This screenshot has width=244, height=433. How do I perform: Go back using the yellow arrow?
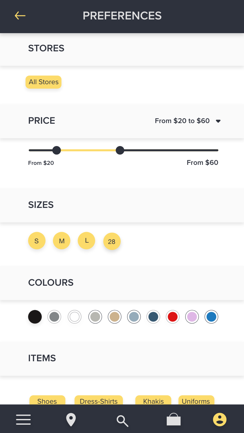click(x=20, y=15)
